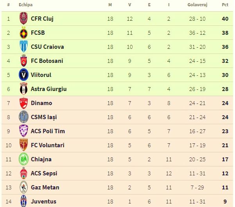Viewport: 235px width, 207px height.
Task: Click the Dinamo team logo
Action: click(x=23, y=103)
